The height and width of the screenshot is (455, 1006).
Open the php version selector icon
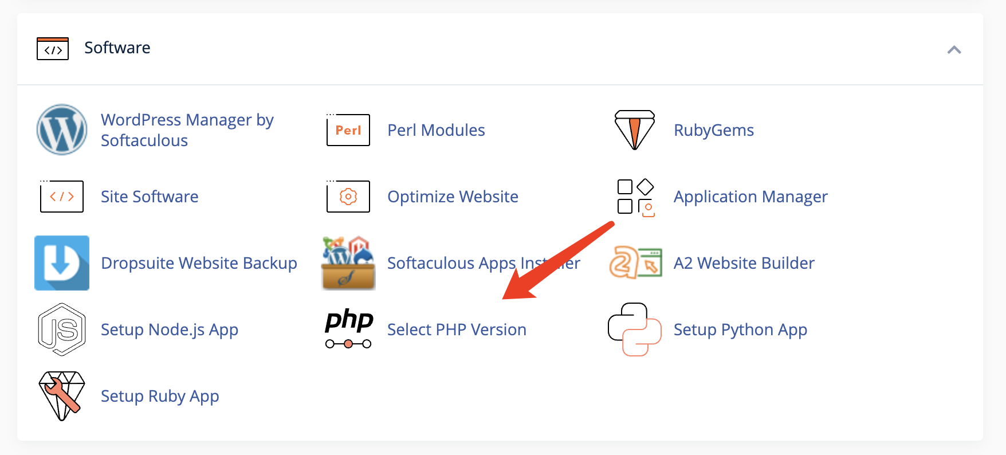point(349,329)
